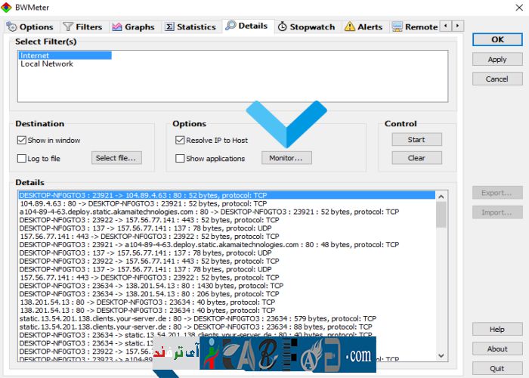The image size is (529, 378).
Task: Enable the Show applications checkbox
Action: [x=180, y=159]
